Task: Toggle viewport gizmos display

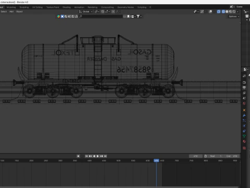Action: (x=202, y=11)
